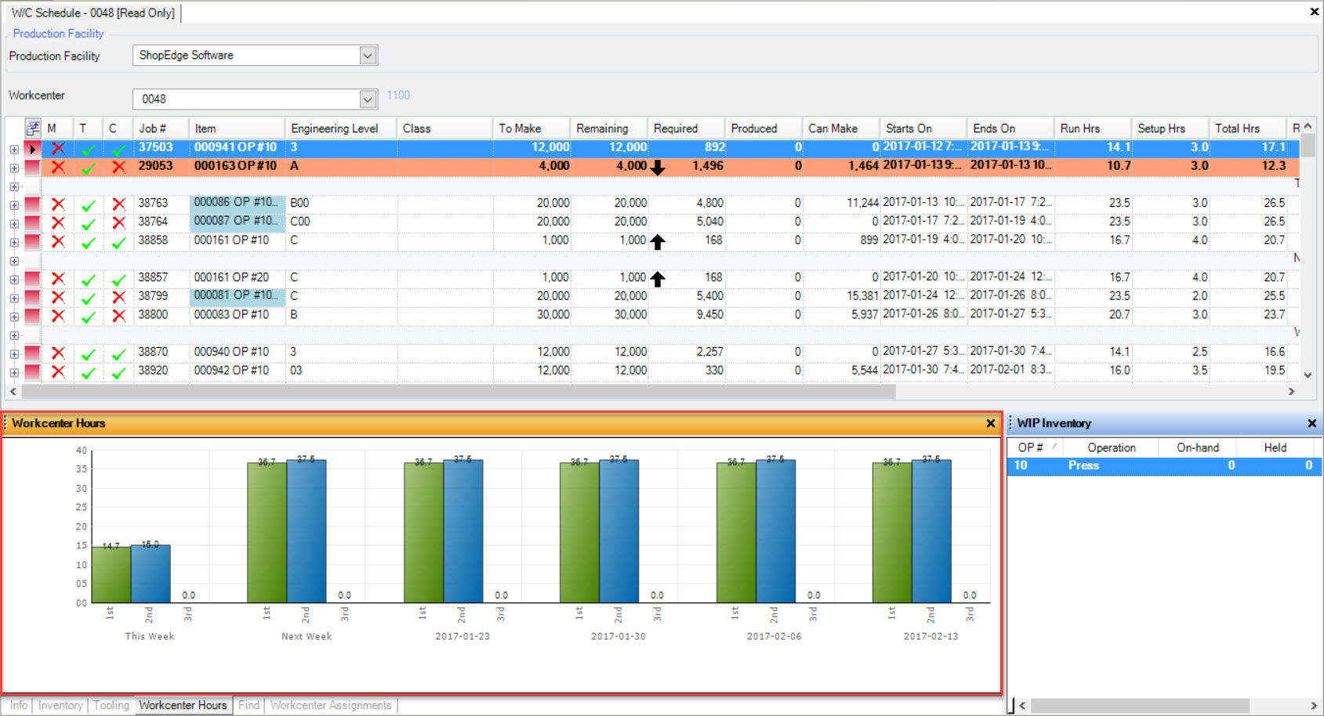
Task: Sort by the Total Hrs column header
Action: (1249, 128)
